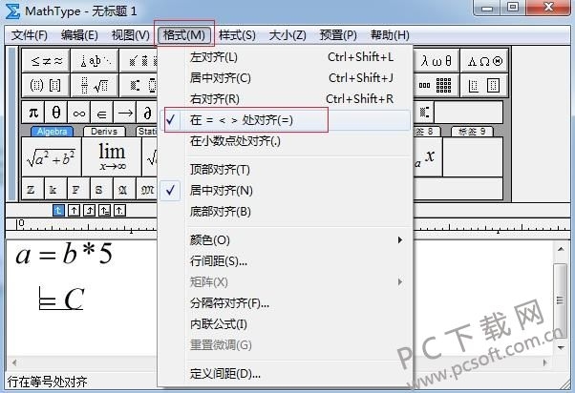Switch to the Derivs tab
Image resolution: width=575 pixels, height=393 pixels.
click(104, 131)
